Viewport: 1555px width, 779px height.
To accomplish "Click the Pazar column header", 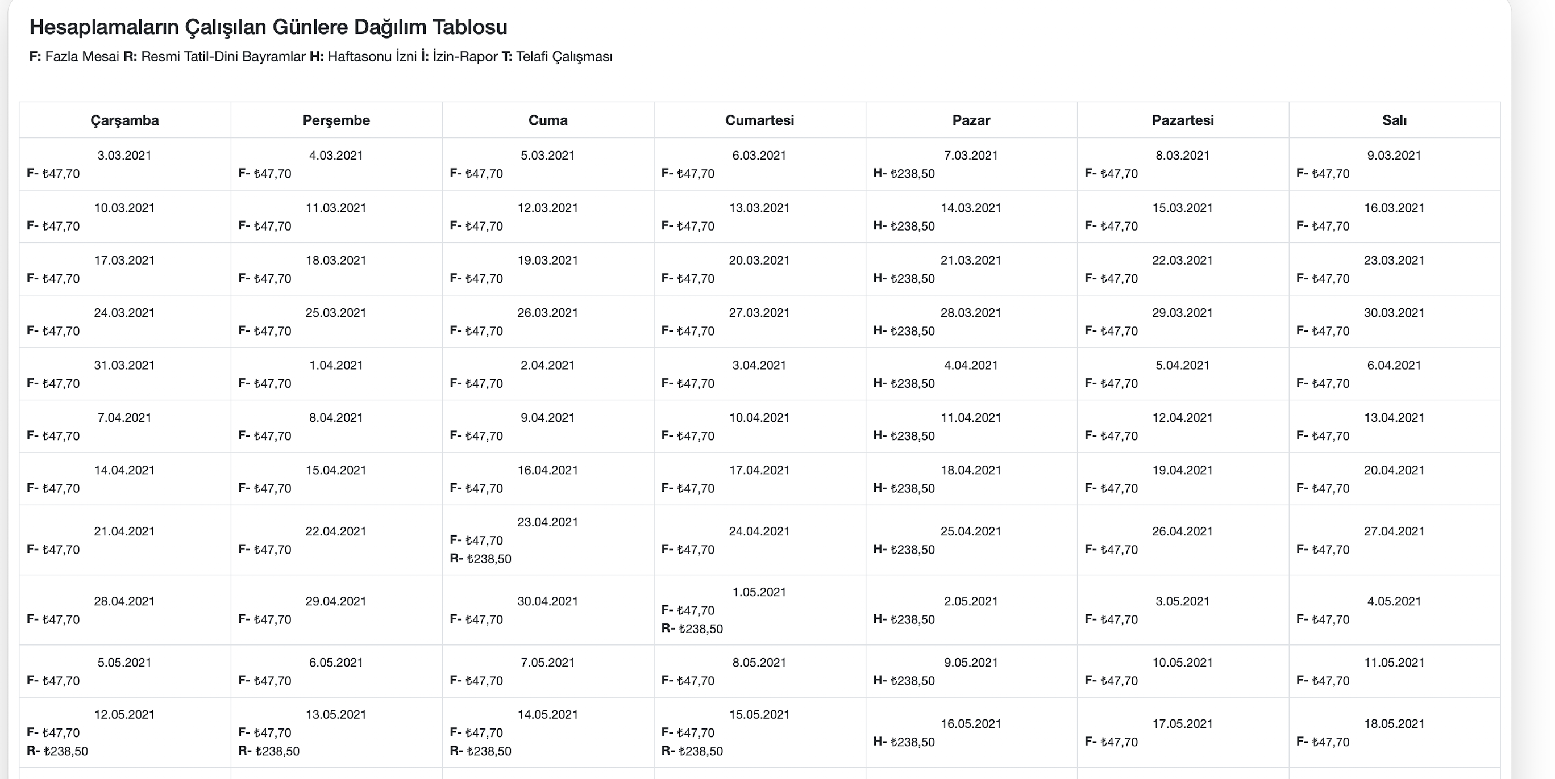I will pos(971,120).
